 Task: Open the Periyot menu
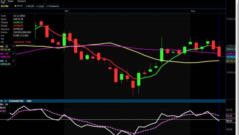(22, 1)
